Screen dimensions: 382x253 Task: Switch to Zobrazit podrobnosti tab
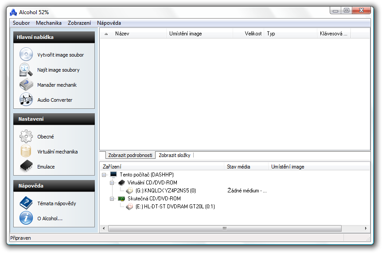(x=130, y=155)
